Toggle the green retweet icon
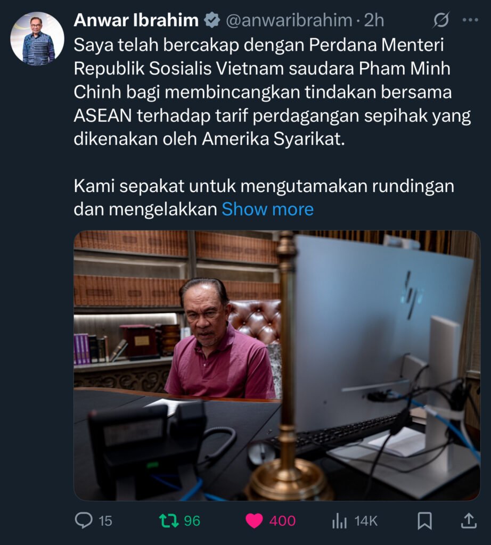The height and width of the screenshot is (545, 491). pyautogui.click(x=169, y=521)
